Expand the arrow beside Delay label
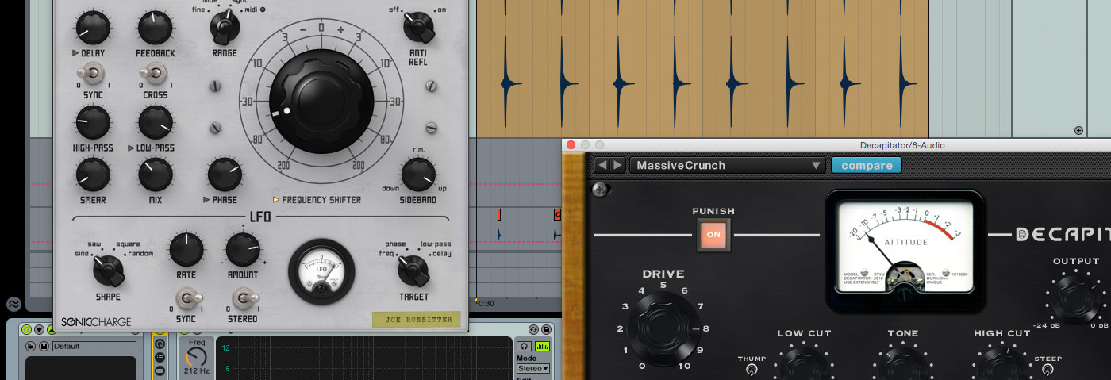1111x380 pixels. (x=75, y=53)
